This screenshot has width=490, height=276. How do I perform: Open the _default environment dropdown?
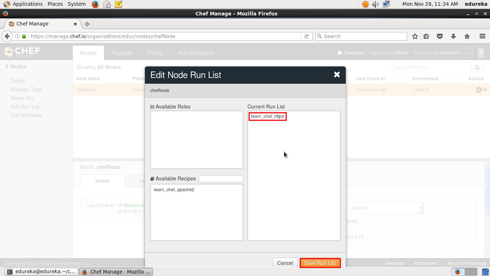click(385, 208)
